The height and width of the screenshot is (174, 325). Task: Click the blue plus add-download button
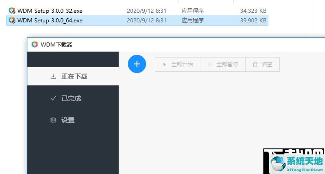137,64
